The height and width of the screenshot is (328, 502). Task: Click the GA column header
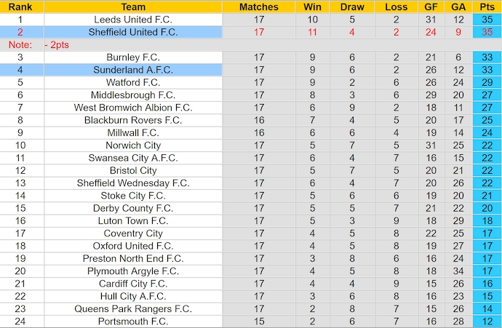click(458, 7)
